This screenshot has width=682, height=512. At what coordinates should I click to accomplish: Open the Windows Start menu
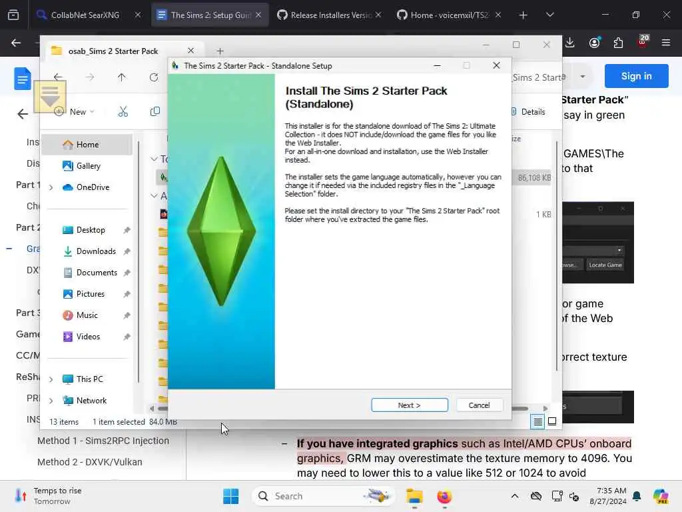(x=230, y=496)
